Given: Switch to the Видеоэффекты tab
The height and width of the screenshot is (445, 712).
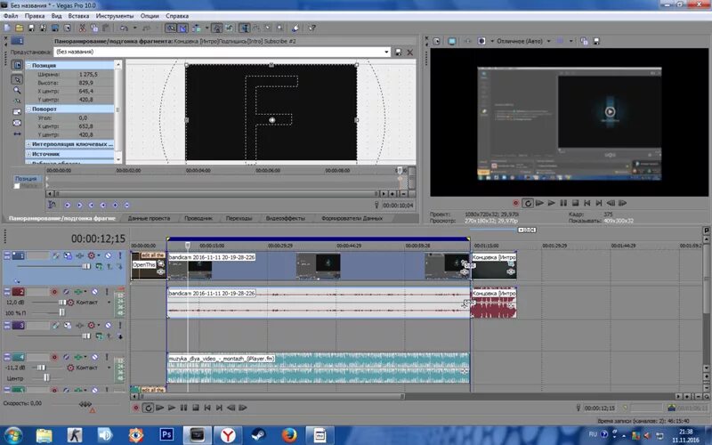Looking at the screenshot, I should coord(285,218).
